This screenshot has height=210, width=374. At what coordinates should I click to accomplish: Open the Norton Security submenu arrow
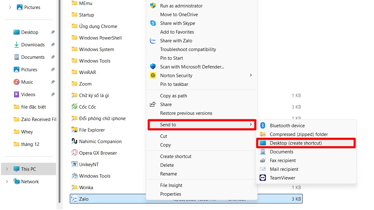pos(251,75)
